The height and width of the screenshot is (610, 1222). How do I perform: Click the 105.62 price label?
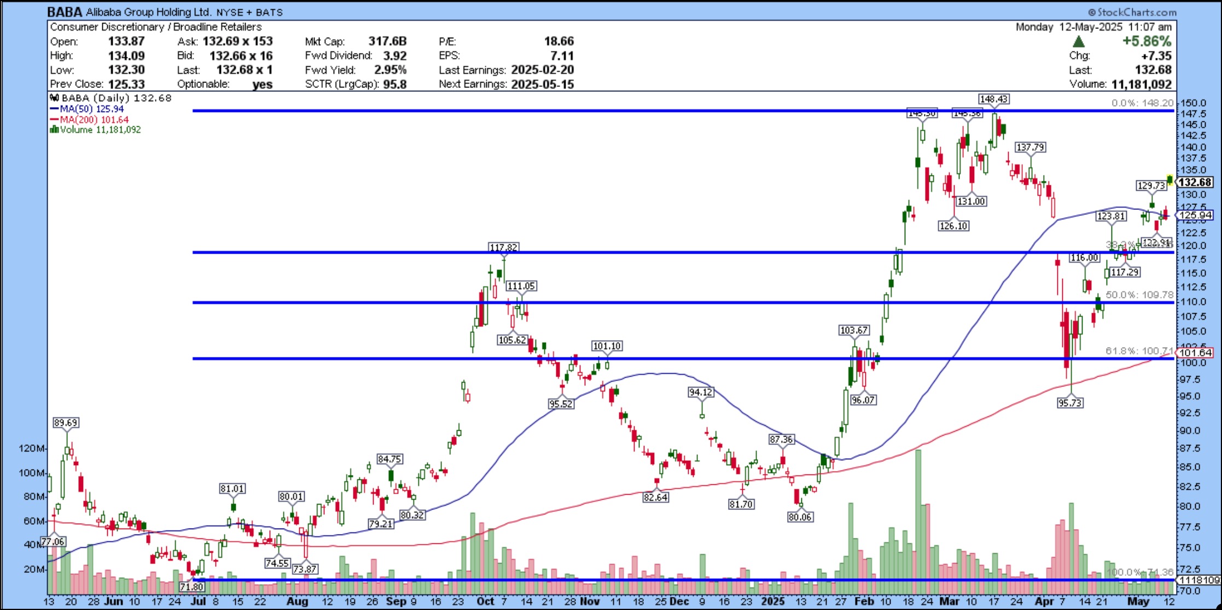pos(513,339)
